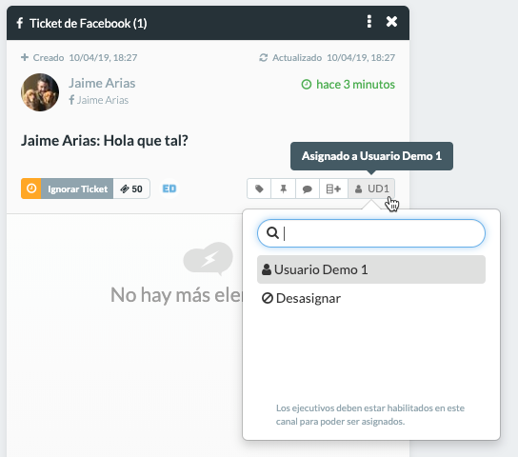Toggle the UD1 assignee dropdown button
518x457 pixels.
point(371,189)
